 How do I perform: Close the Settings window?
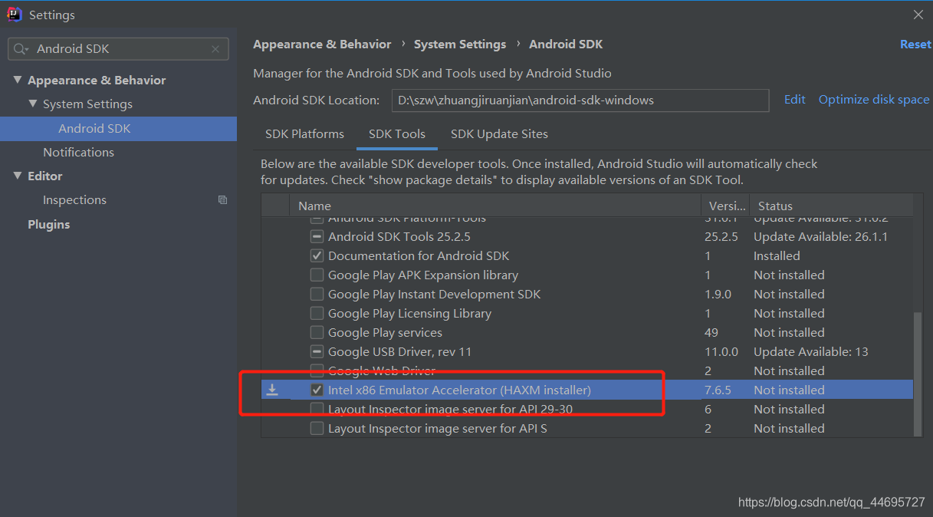918,15
